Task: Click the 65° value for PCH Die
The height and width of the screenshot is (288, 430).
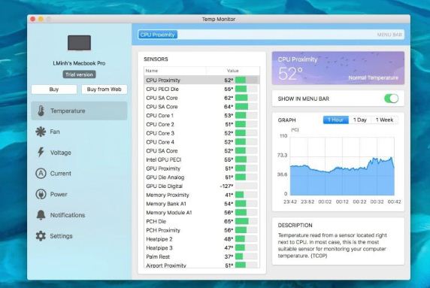Action: click(229, 221)
